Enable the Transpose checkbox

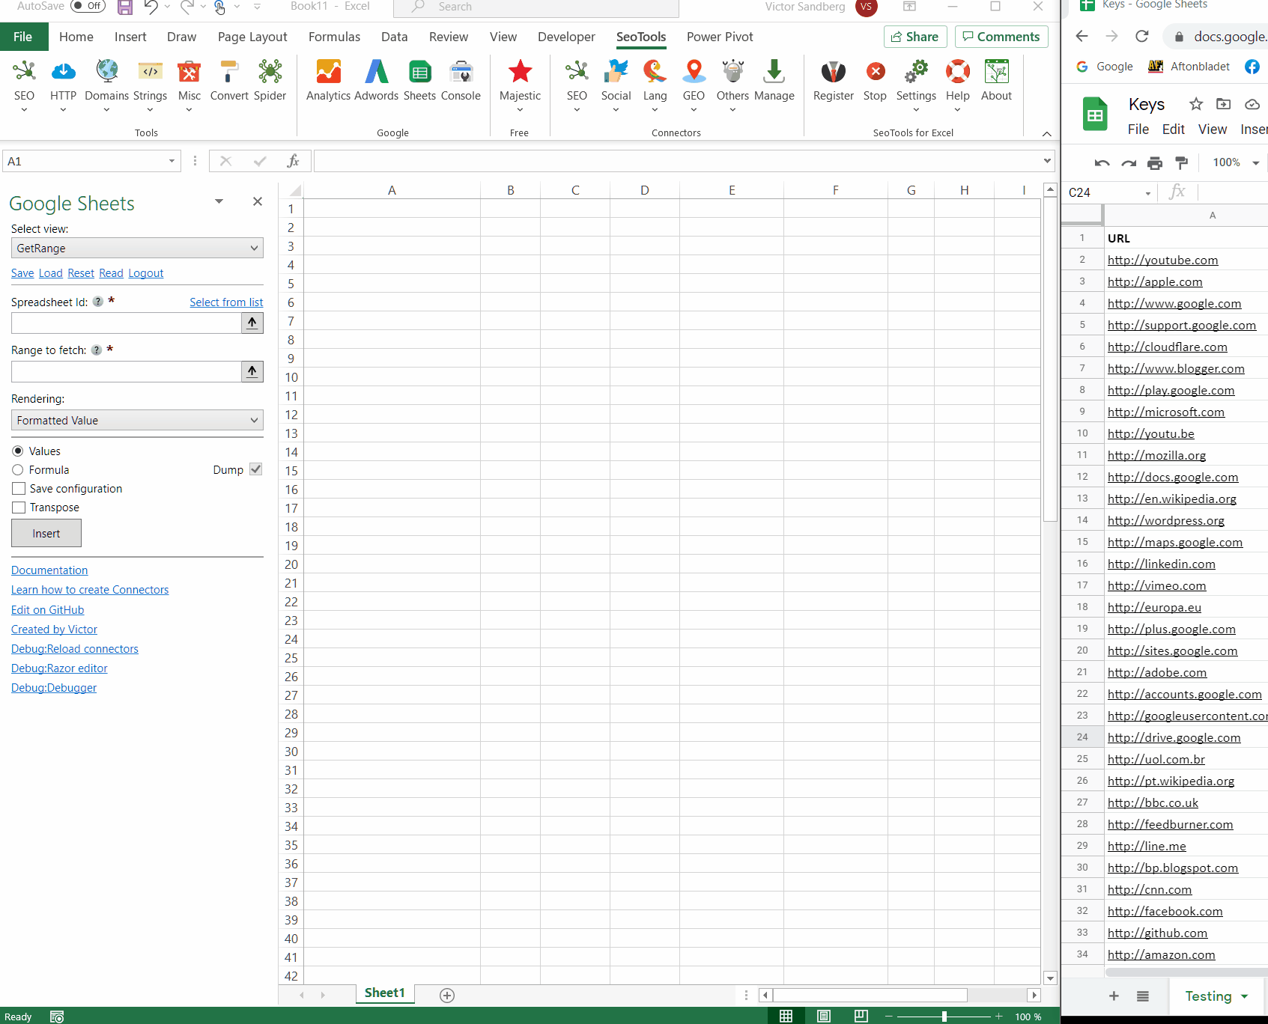pyautogui.click(x=18, y=508)
